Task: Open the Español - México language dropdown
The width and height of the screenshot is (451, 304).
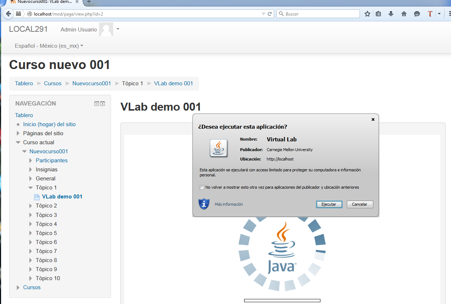Action: (49, 46)
